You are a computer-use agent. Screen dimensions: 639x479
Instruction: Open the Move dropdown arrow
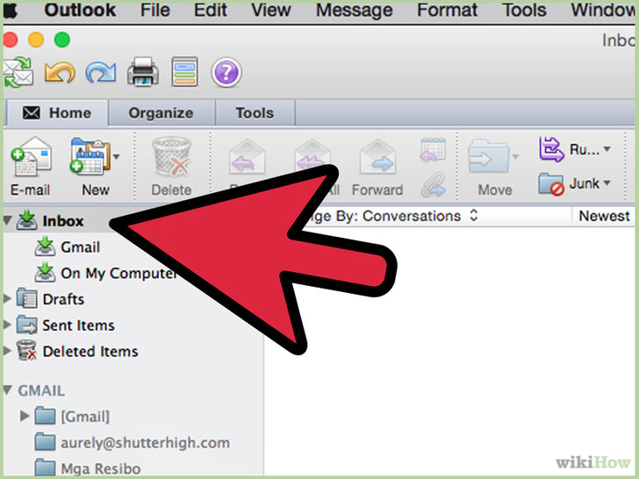515,156
